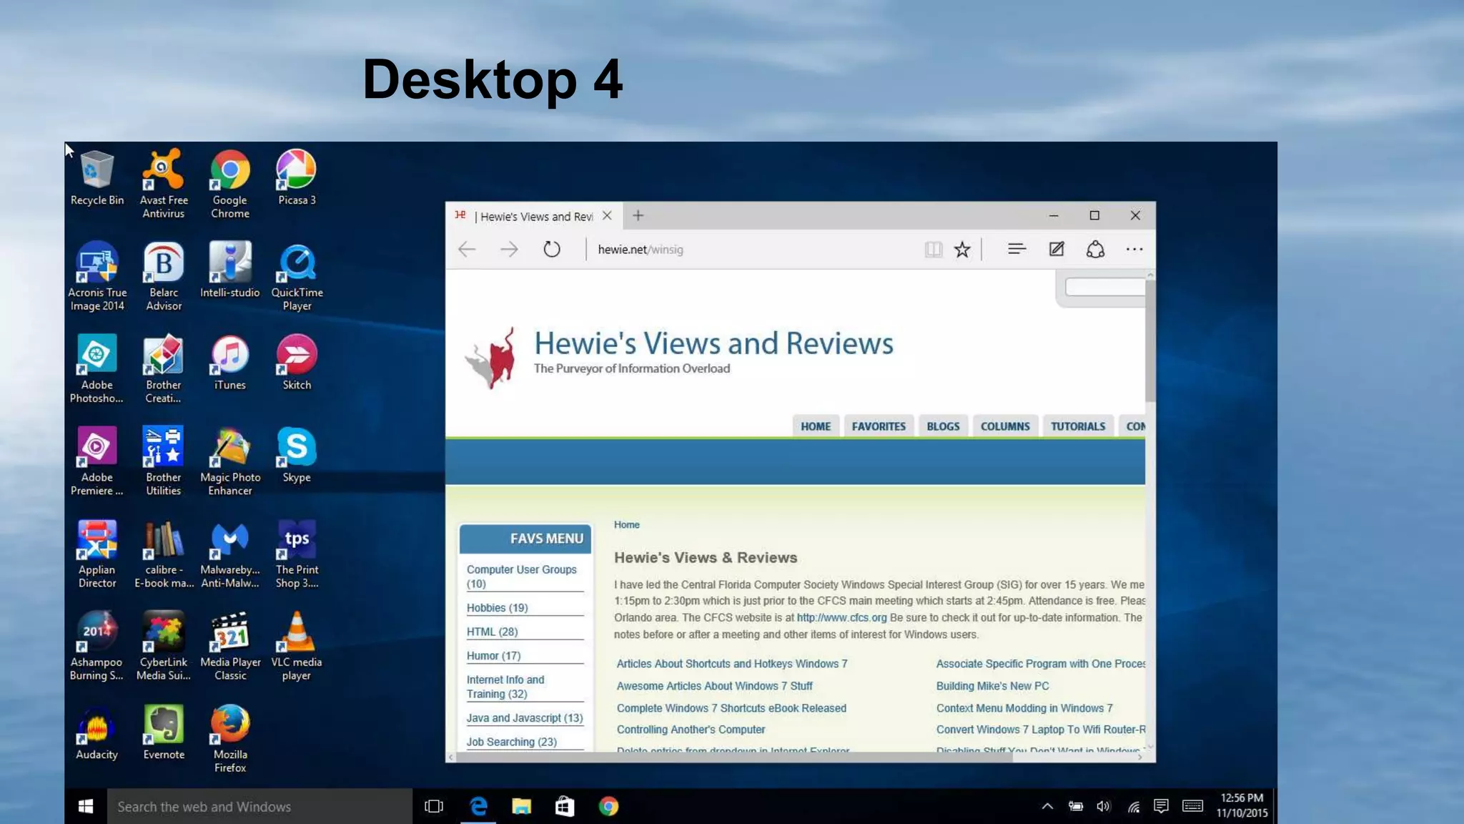Click The Print Shop 3 icon

(297, 554)
